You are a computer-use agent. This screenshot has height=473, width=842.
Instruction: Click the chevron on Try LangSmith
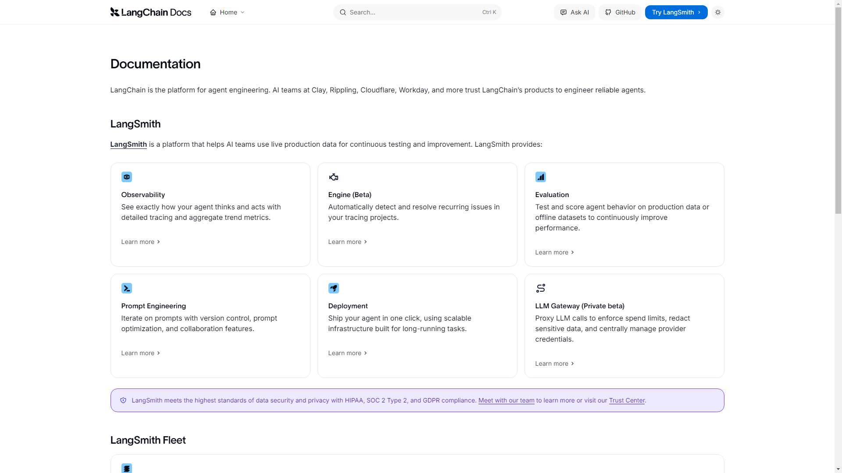699,12
